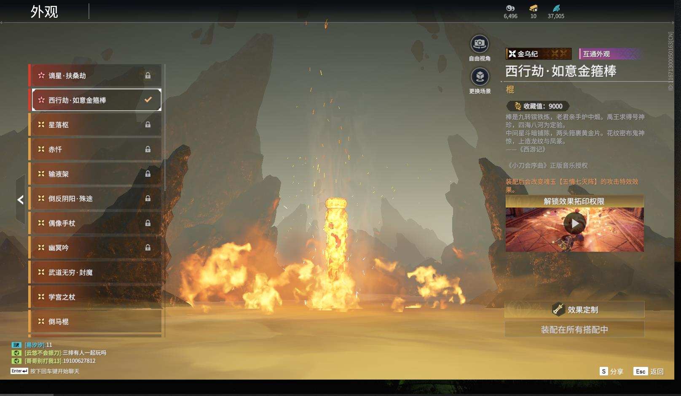The width and height of the screenshot is (681, 396).
Task: Click the rarity icon on 倒马棍 row
Action: 41,321
